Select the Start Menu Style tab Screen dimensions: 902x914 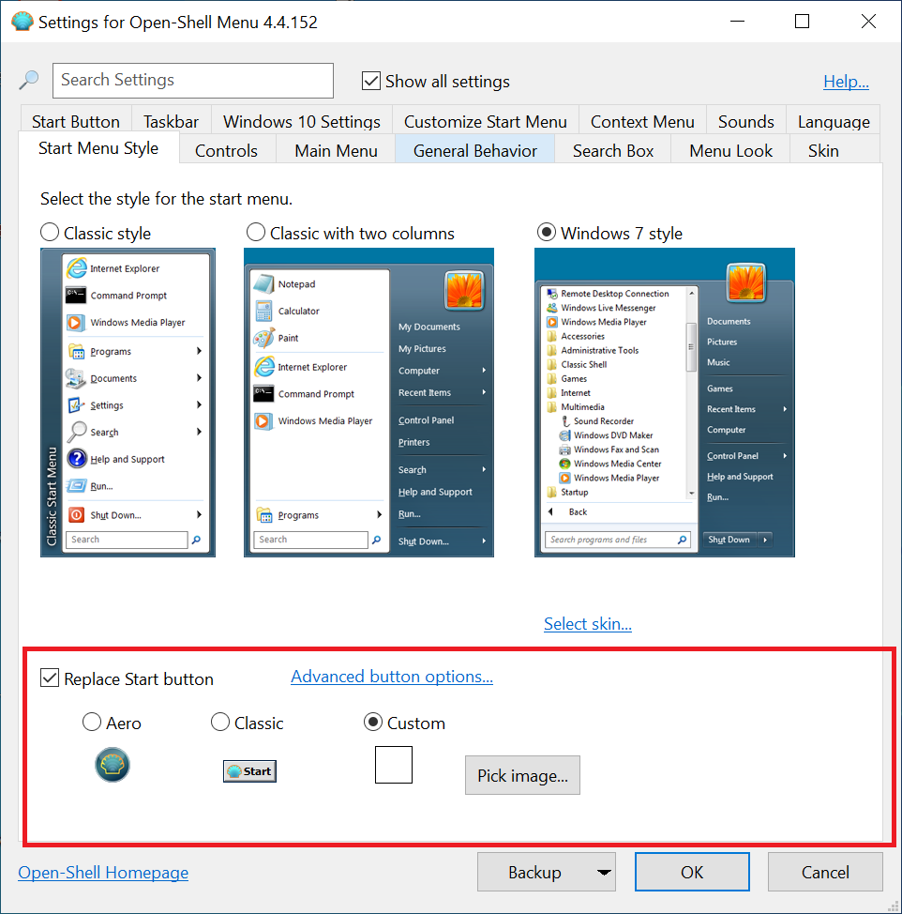tap(98, 148)
